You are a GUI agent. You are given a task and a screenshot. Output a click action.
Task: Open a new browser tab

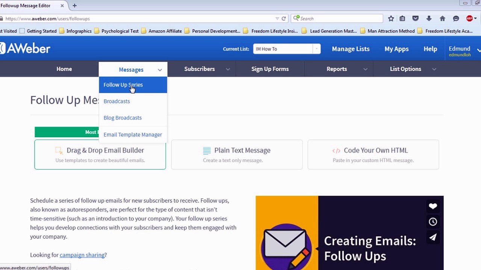pyautogui.click(x=74, y=6)
